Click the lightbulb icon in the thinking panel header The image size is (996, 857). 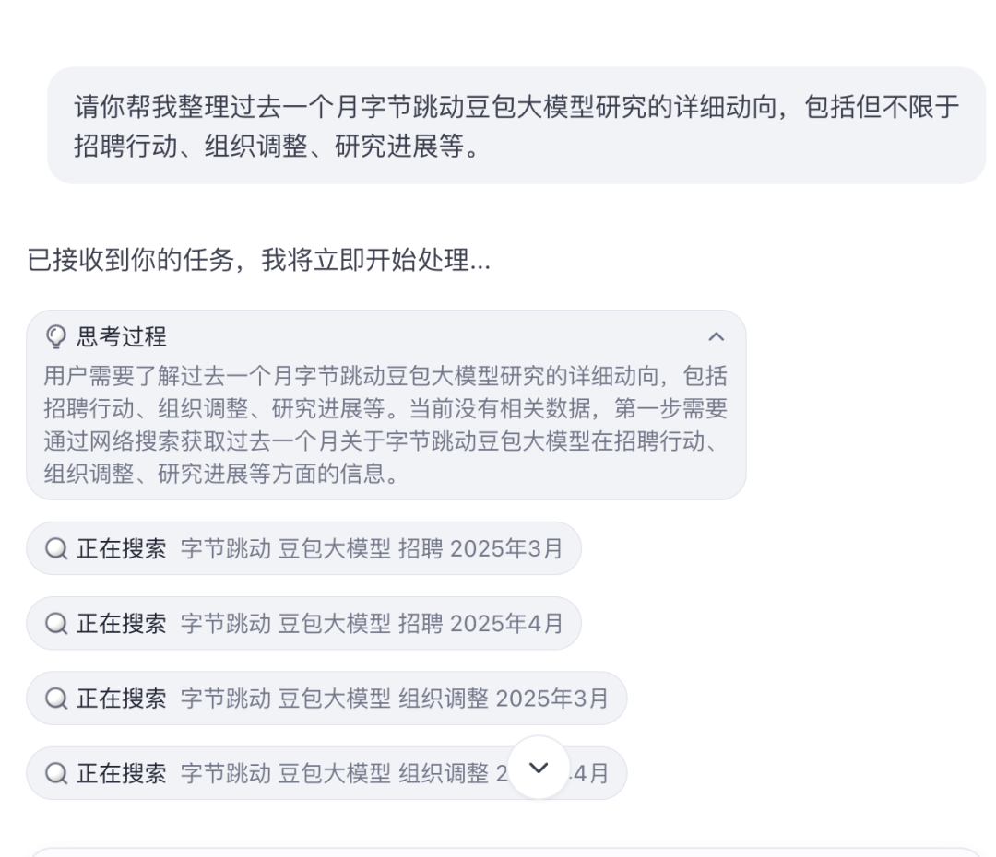[x=54, y=336]
